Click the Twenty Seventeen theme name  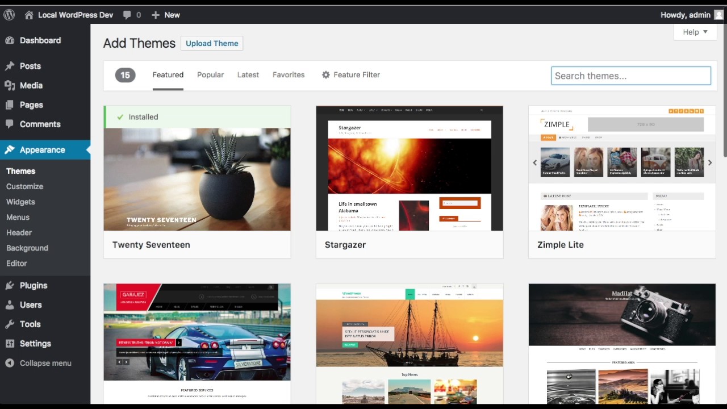pos(151,245)
